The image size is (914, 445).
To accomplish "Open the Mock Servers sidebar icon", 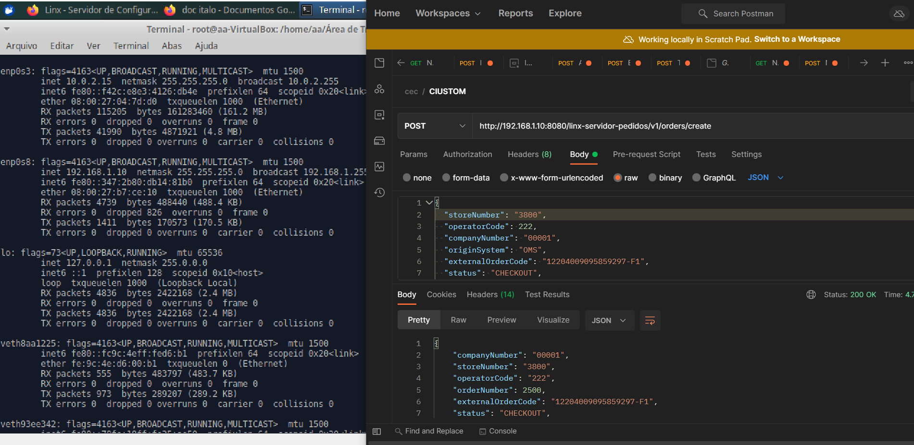I will point(379,141).
